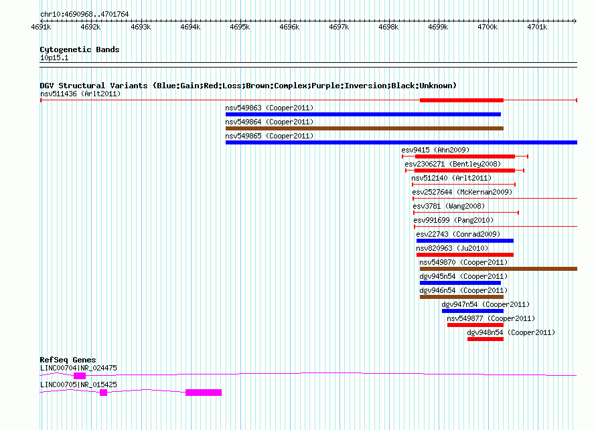Open the dgv948n54 (Cooper2011) label
This screenshot has width=596, height=430.
[x=511, y=332]
